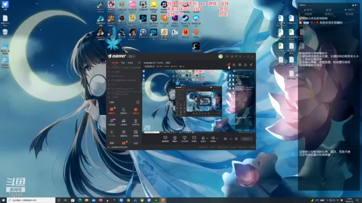Mute the microphone in the bottom toolbar

coord(203,138)
